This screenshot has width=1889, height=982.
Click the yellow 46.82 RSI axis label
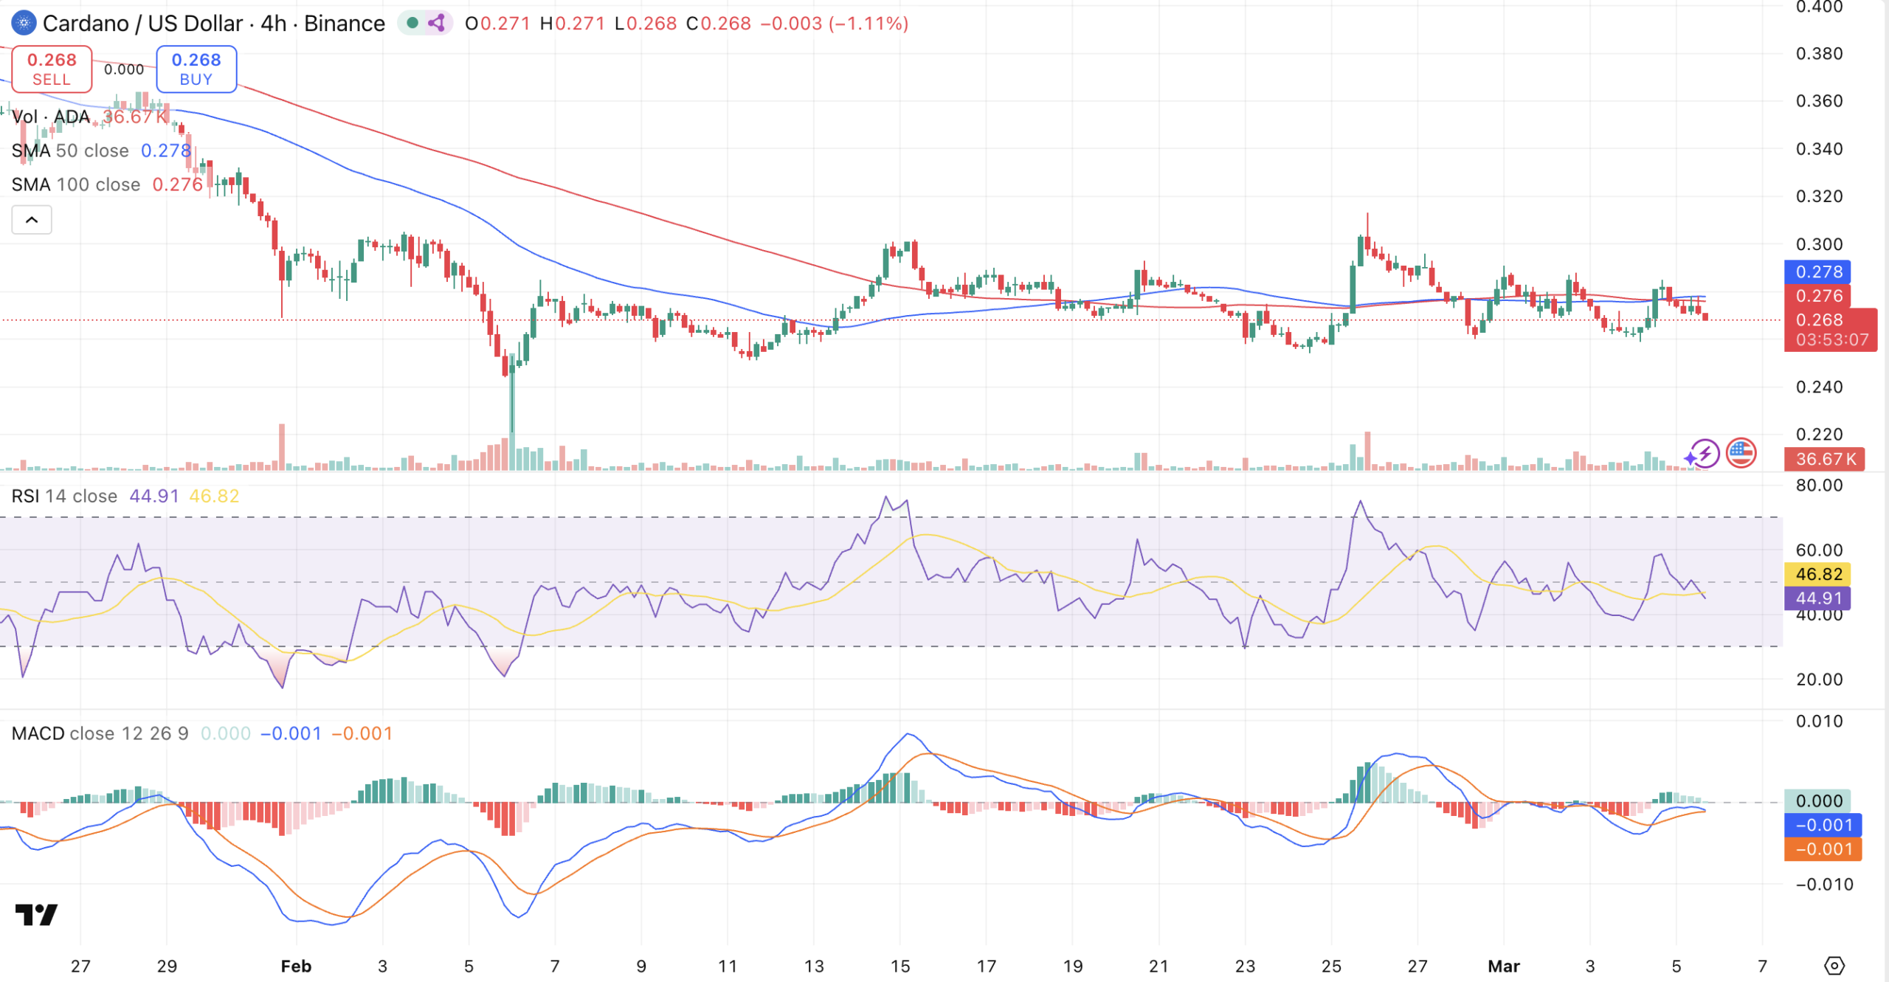click(x=1817, y=574)
